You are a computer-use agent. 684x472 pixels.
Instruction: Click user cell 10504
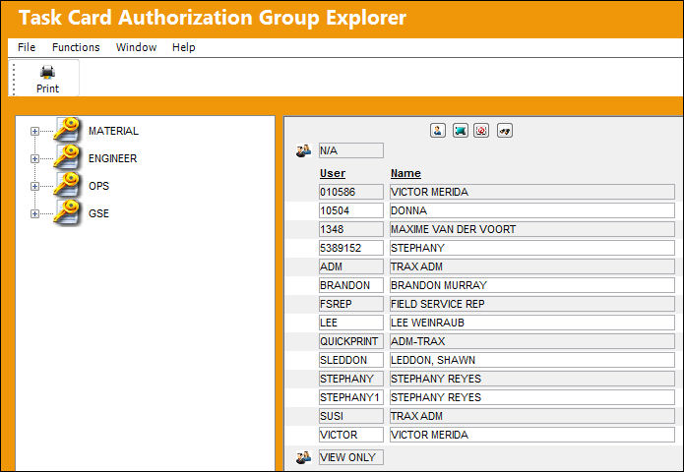tap(351, 210)
